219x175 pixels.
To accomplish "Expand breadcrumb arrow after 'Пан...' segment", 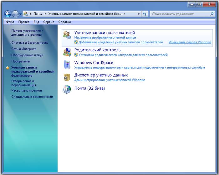I will tap(45, 14).
